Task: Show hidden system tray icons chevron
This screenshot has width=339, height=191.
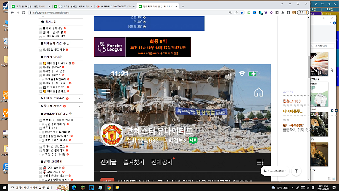Action: tap(292, 188)
